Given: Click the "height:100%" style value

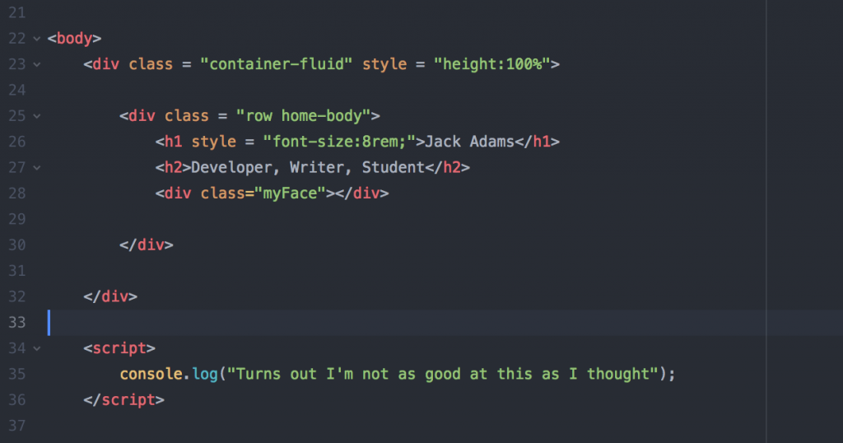Looking at the screenshot, I should coord(493,64).
